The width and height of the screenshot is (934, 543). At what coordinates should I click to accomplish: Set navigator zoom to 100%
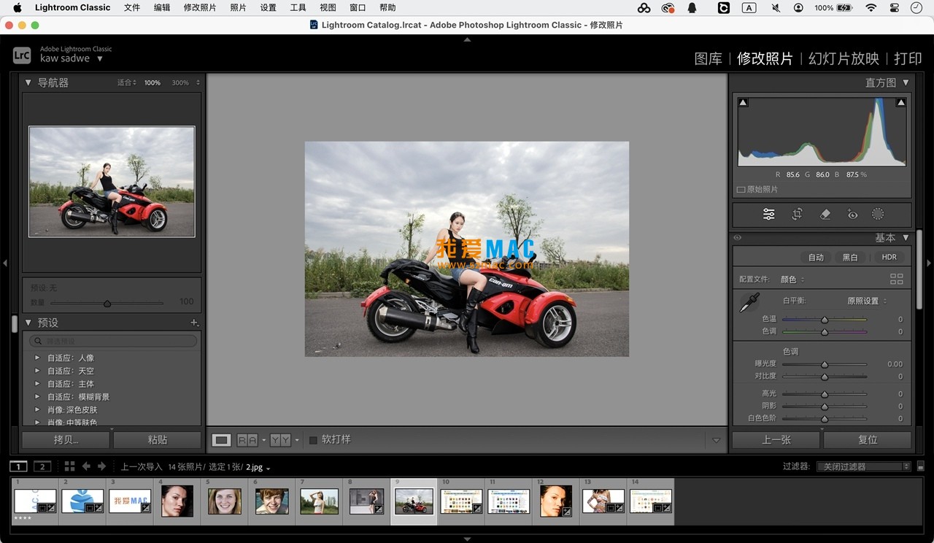tap(153, 82)
